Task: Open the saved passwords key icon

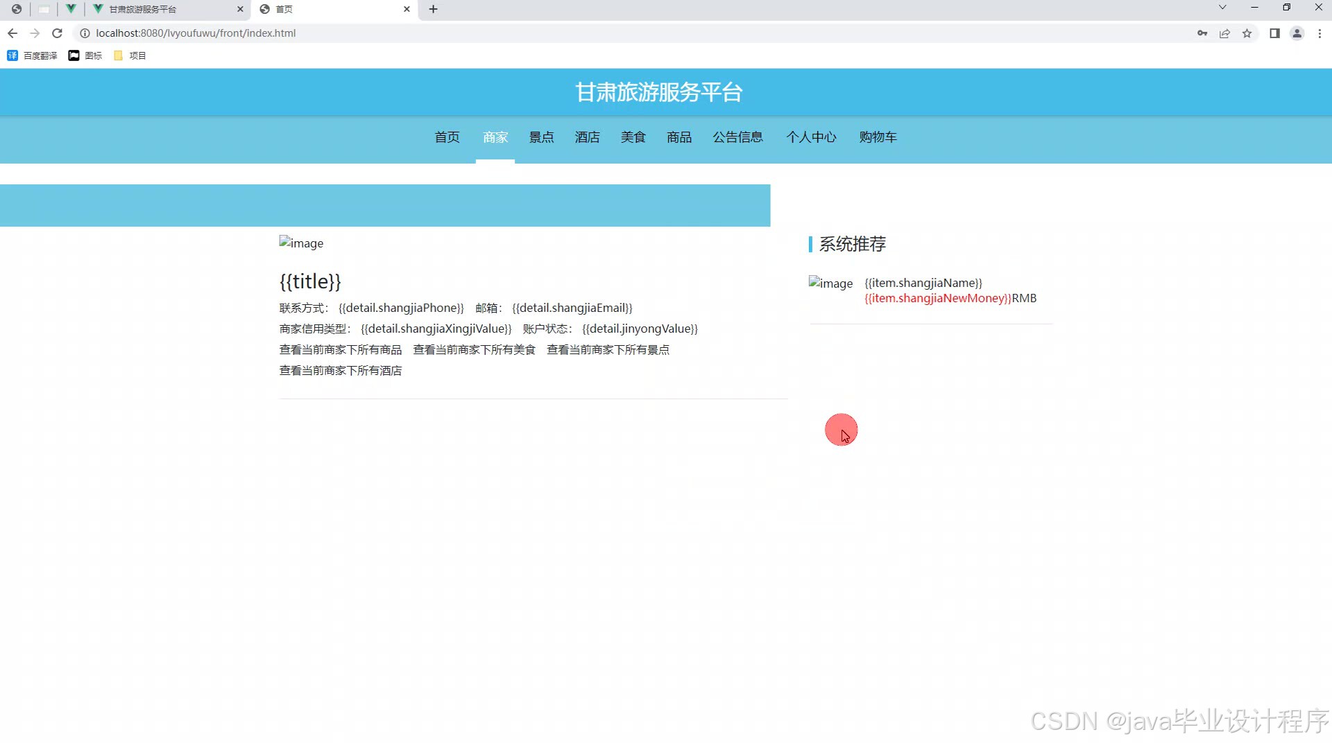Action: (1202, 33)
